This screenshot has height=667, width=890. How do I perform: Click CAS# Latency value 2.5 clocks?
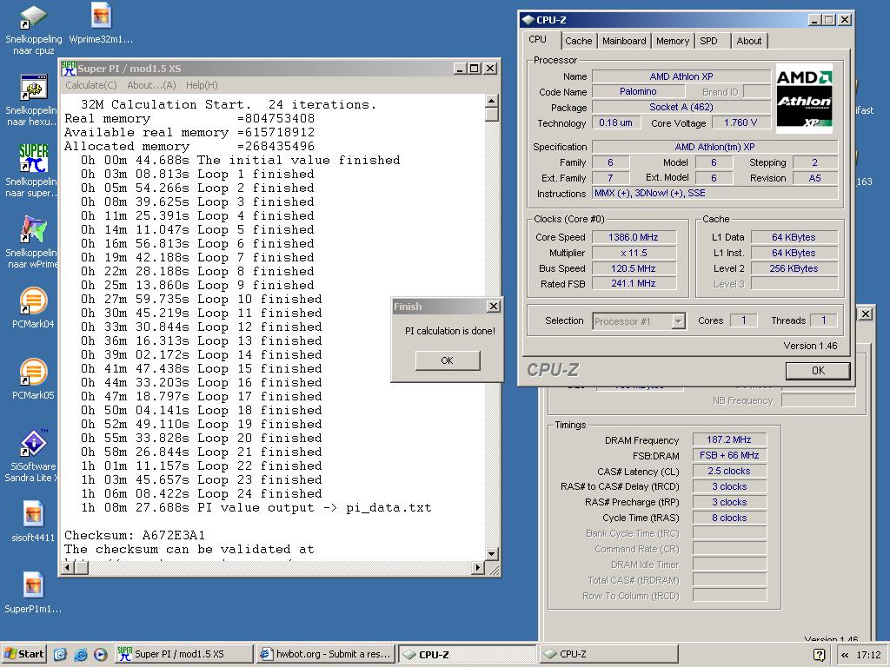729,472
